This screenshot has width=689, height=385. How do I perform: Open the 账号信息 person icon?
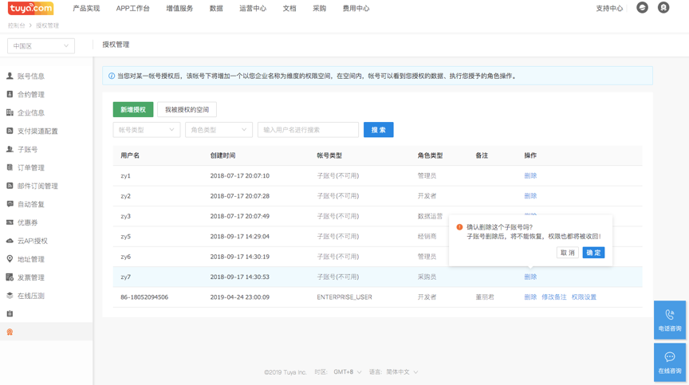tap(10, 76)
